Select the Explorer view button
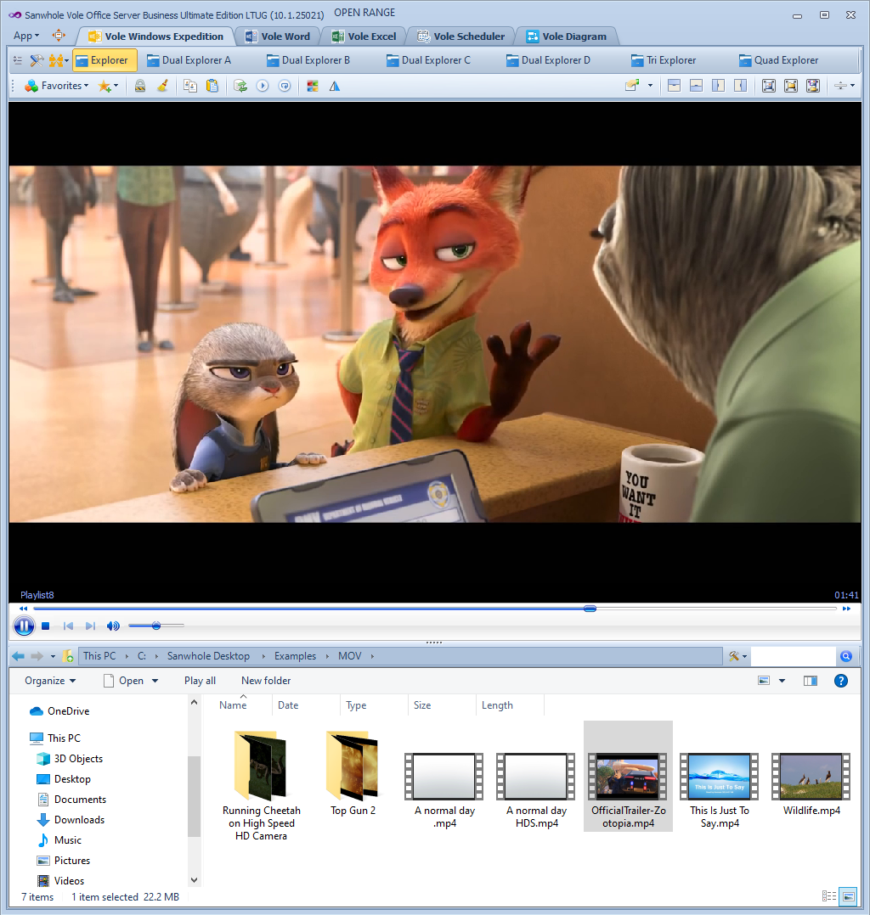Screen dimensions: 870x915 (x=105, y=60)
